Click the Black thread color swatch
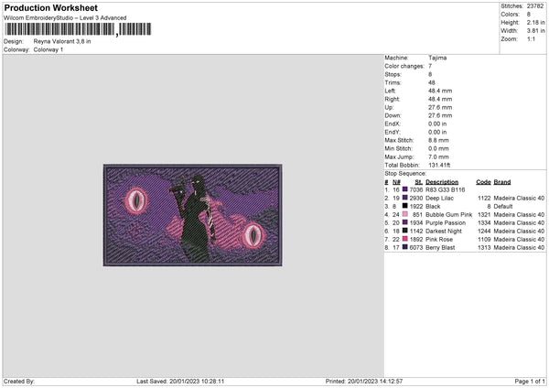This screenshot has height=388, width=549. pyautogui.click(x=404, y=206)
